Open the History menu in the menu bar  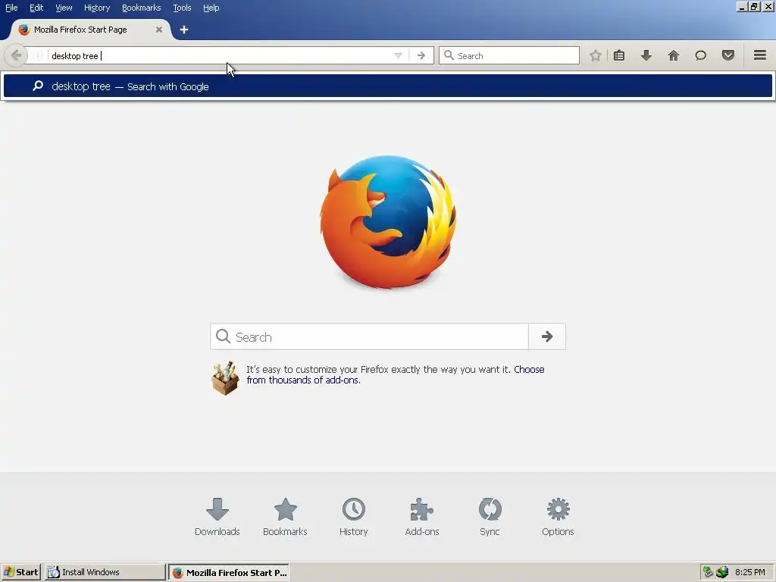point(97,8)
